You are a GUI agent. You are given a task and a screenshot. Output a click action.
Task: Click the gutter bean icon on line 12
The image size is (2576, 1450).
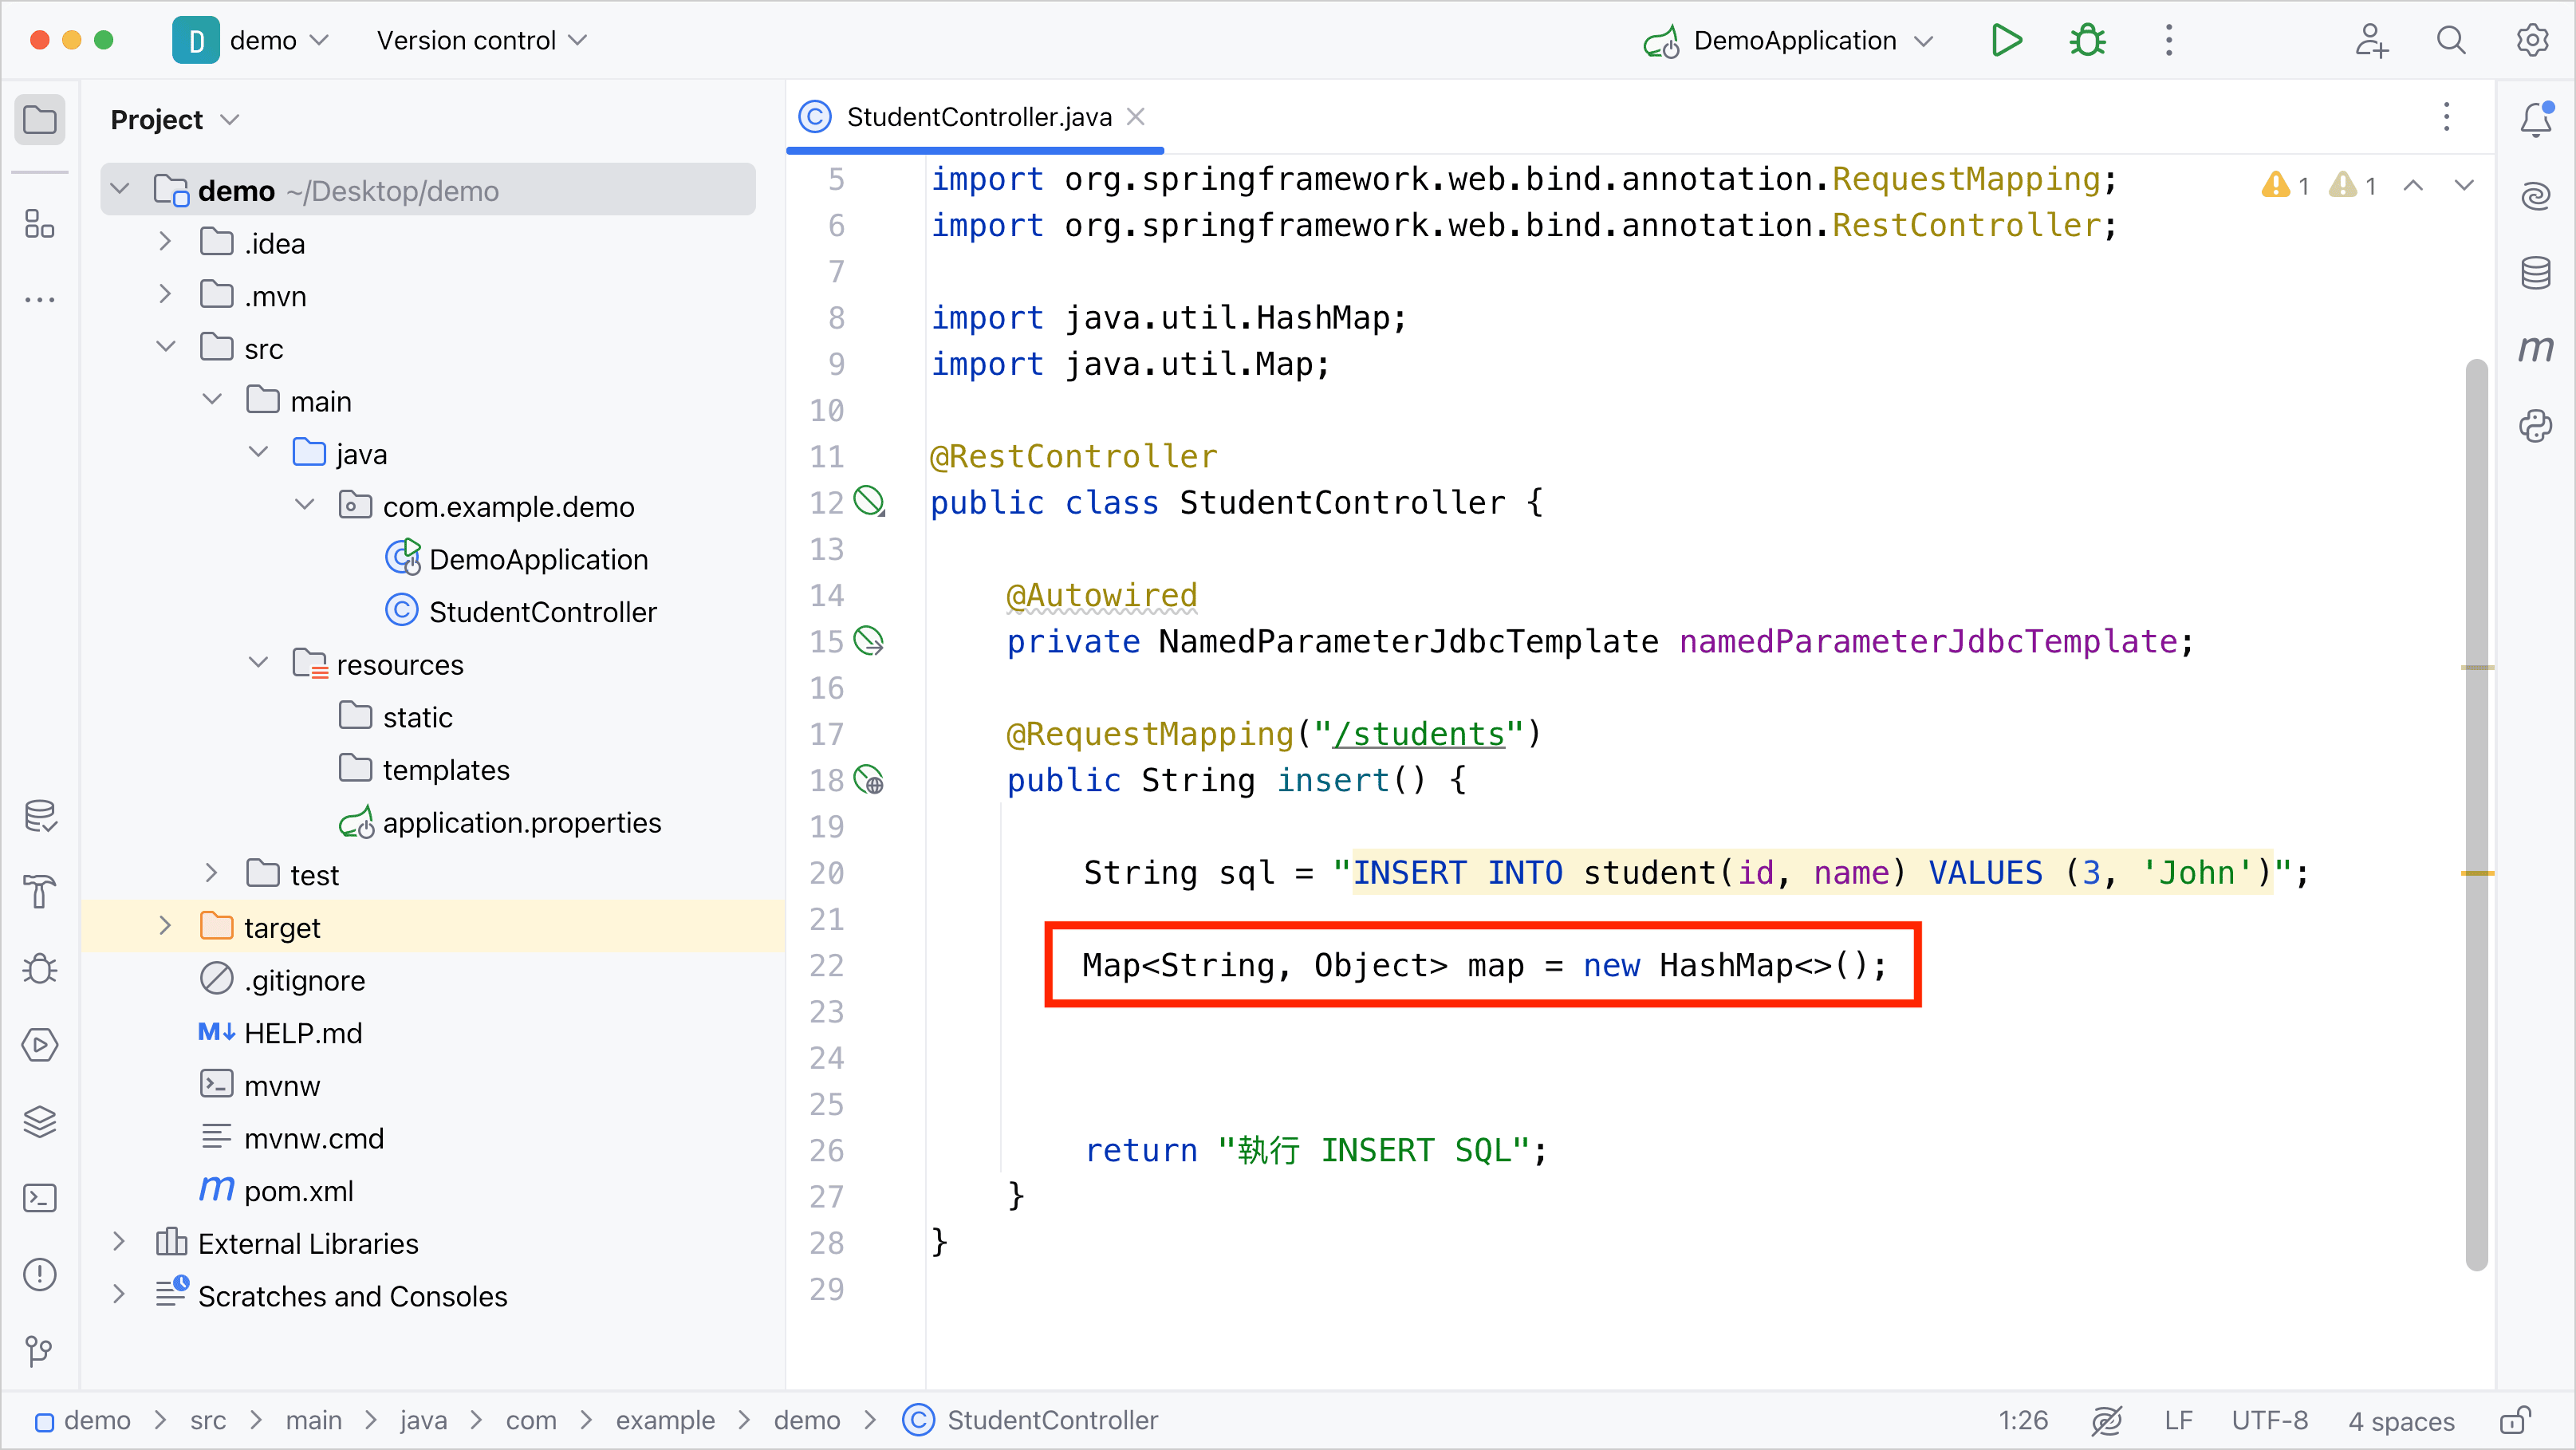[x=868, y=501]
